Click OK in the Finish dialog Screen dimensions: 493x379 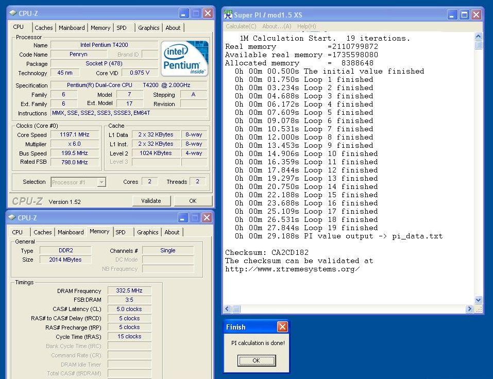click(256, 360)
